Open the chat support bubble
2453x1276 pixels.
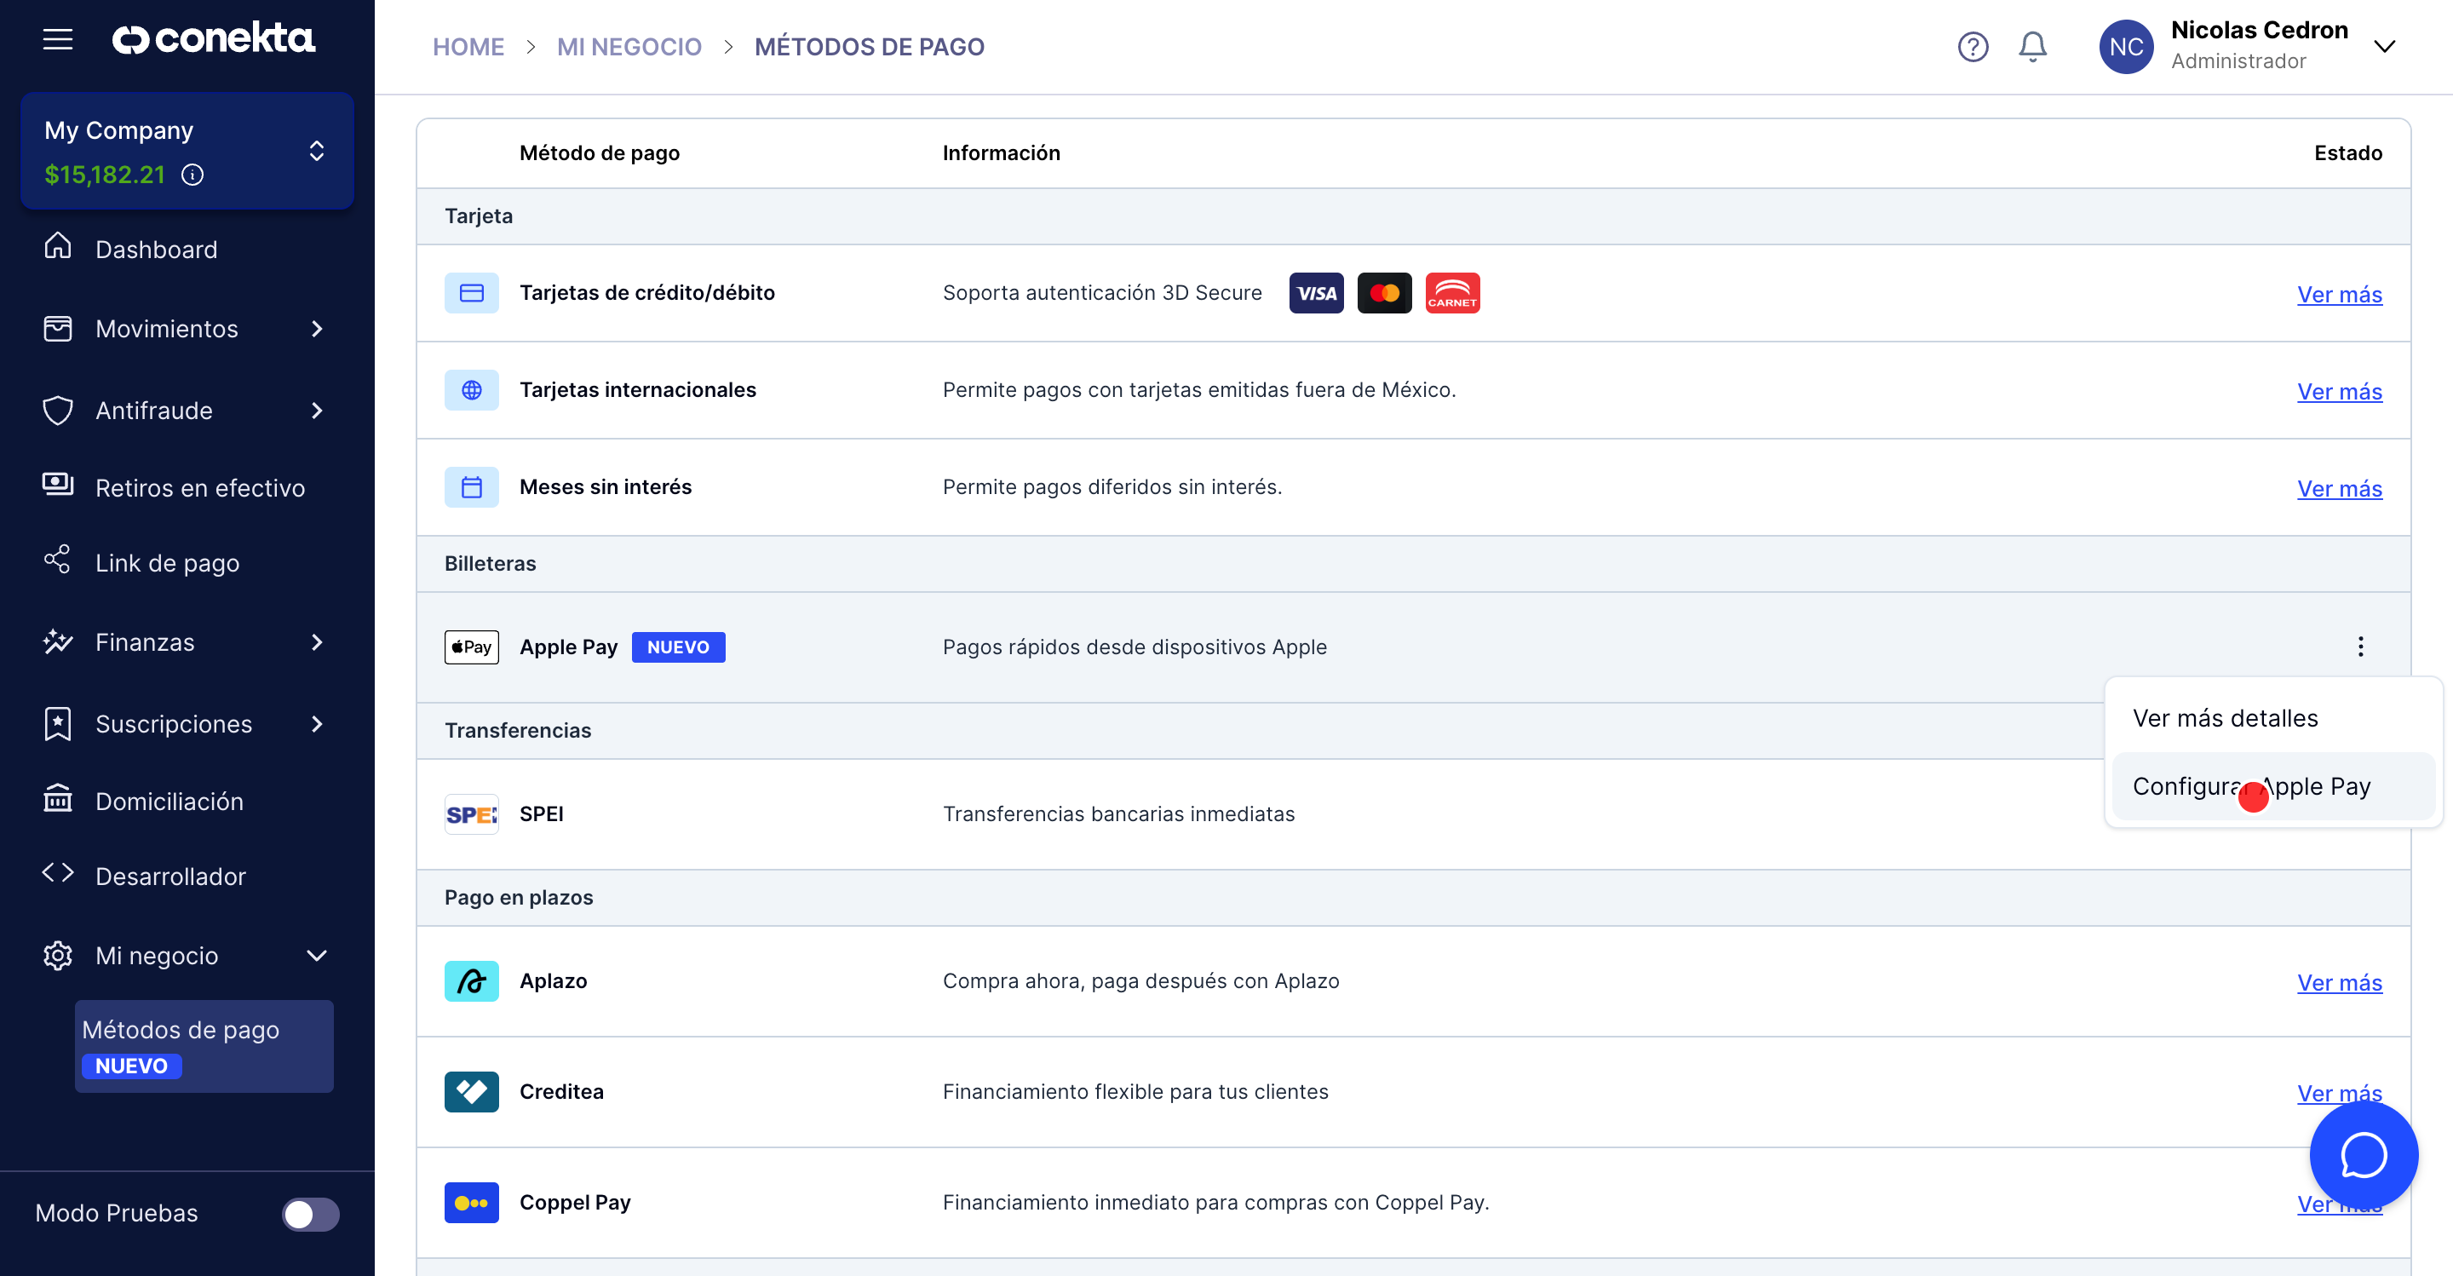(2363, 1155)
